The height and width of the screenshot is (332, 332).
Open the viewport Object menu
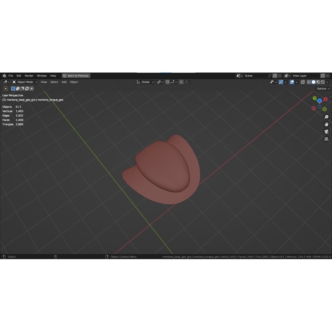pyautogui.click(x=74, y=82)
